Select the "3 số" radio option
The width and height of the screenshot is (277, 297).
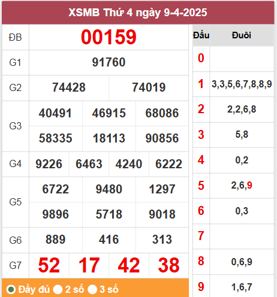pos(92,289)
